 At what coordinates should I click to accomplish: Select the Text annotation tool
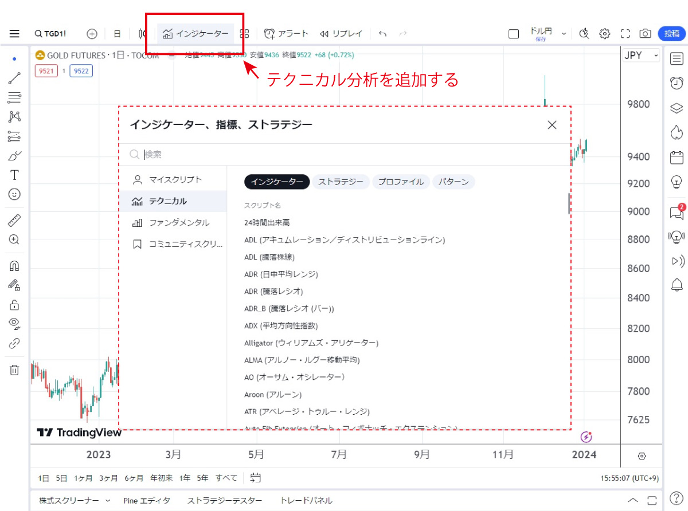pos(14,175)
